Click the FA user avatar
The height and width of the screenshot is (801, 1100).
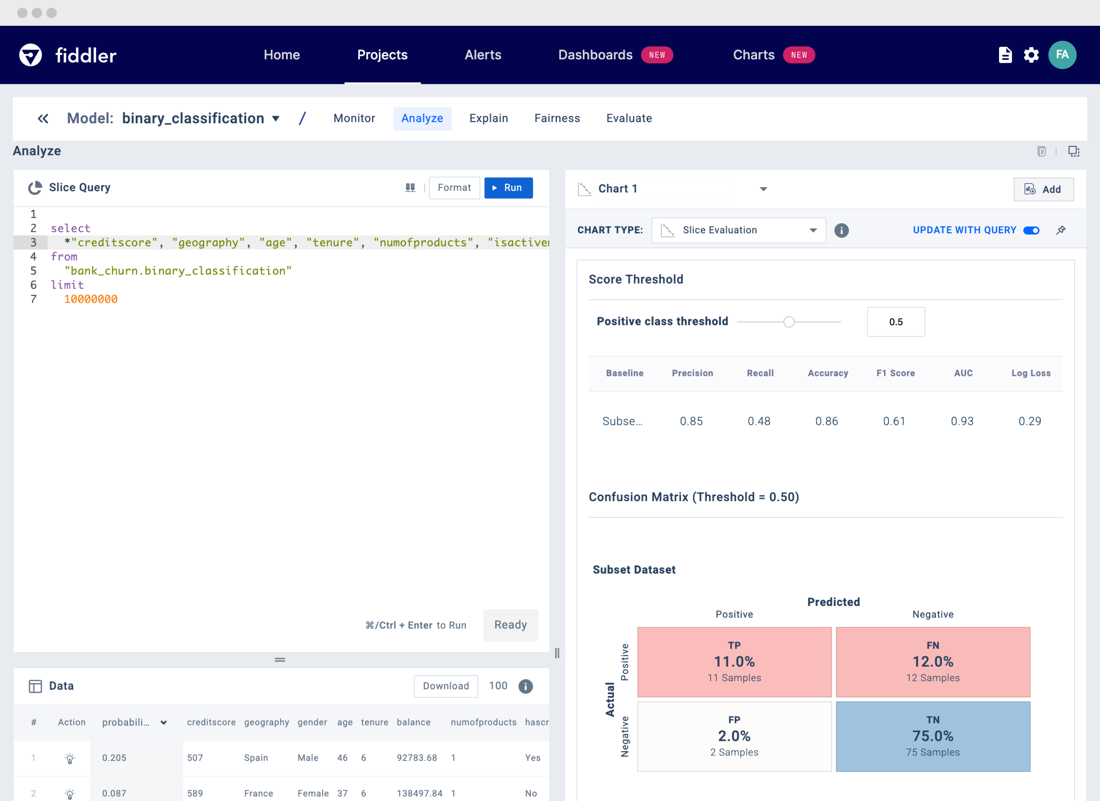pyautogui.click(x=1062, y=55)
